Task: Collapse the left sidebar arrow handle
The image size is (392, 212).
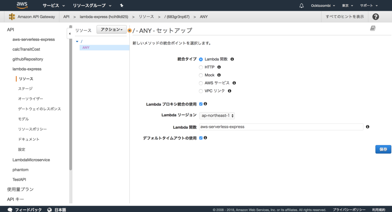Action: pos(70,34)
